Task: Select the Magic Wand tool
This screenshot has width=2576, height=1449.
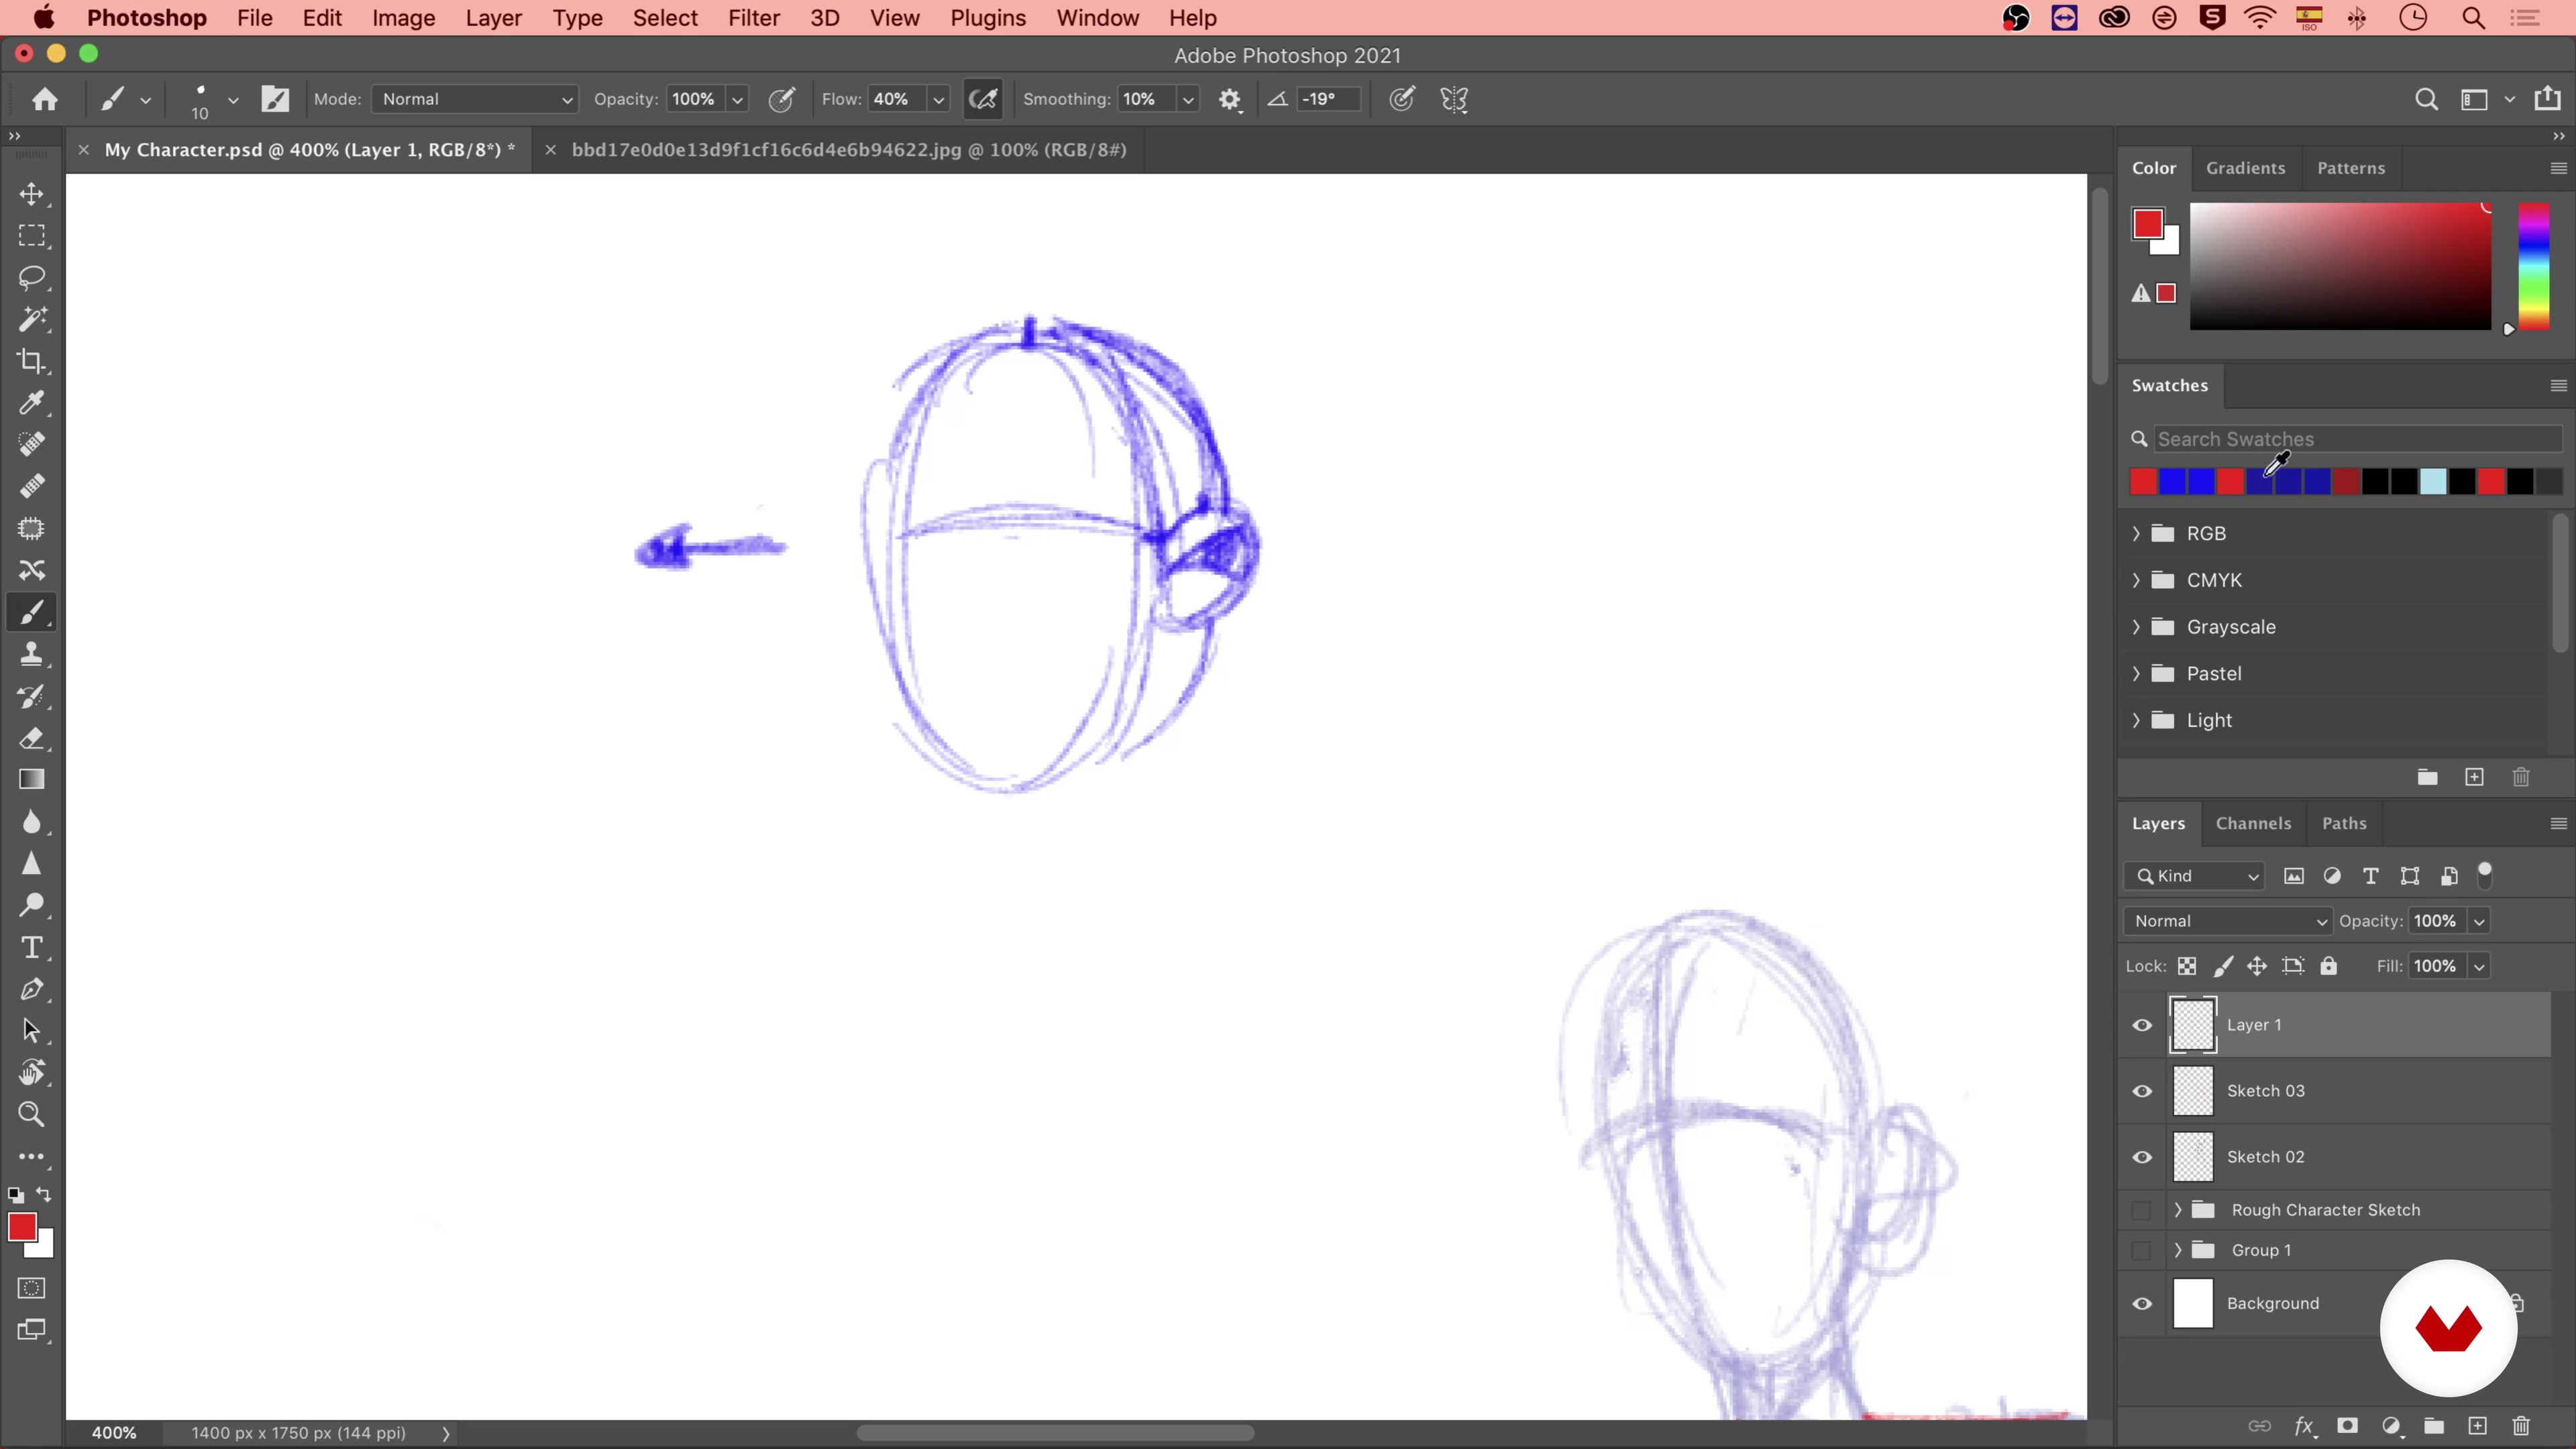Action: [32, 319]
